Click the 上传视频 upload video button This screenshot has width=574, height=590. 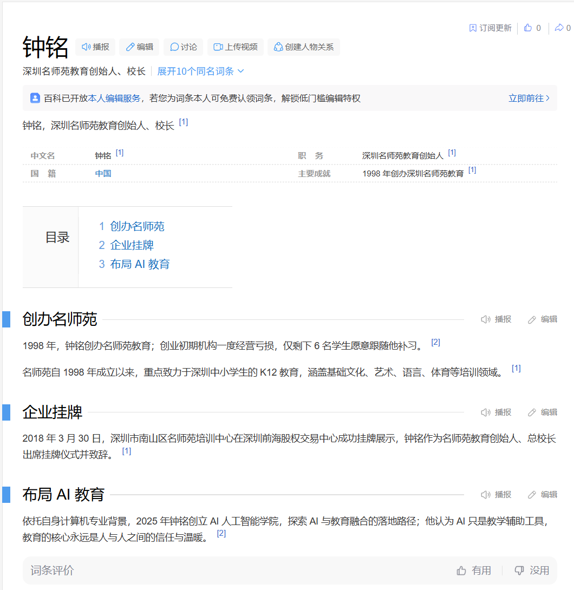[x=236, y=47]
